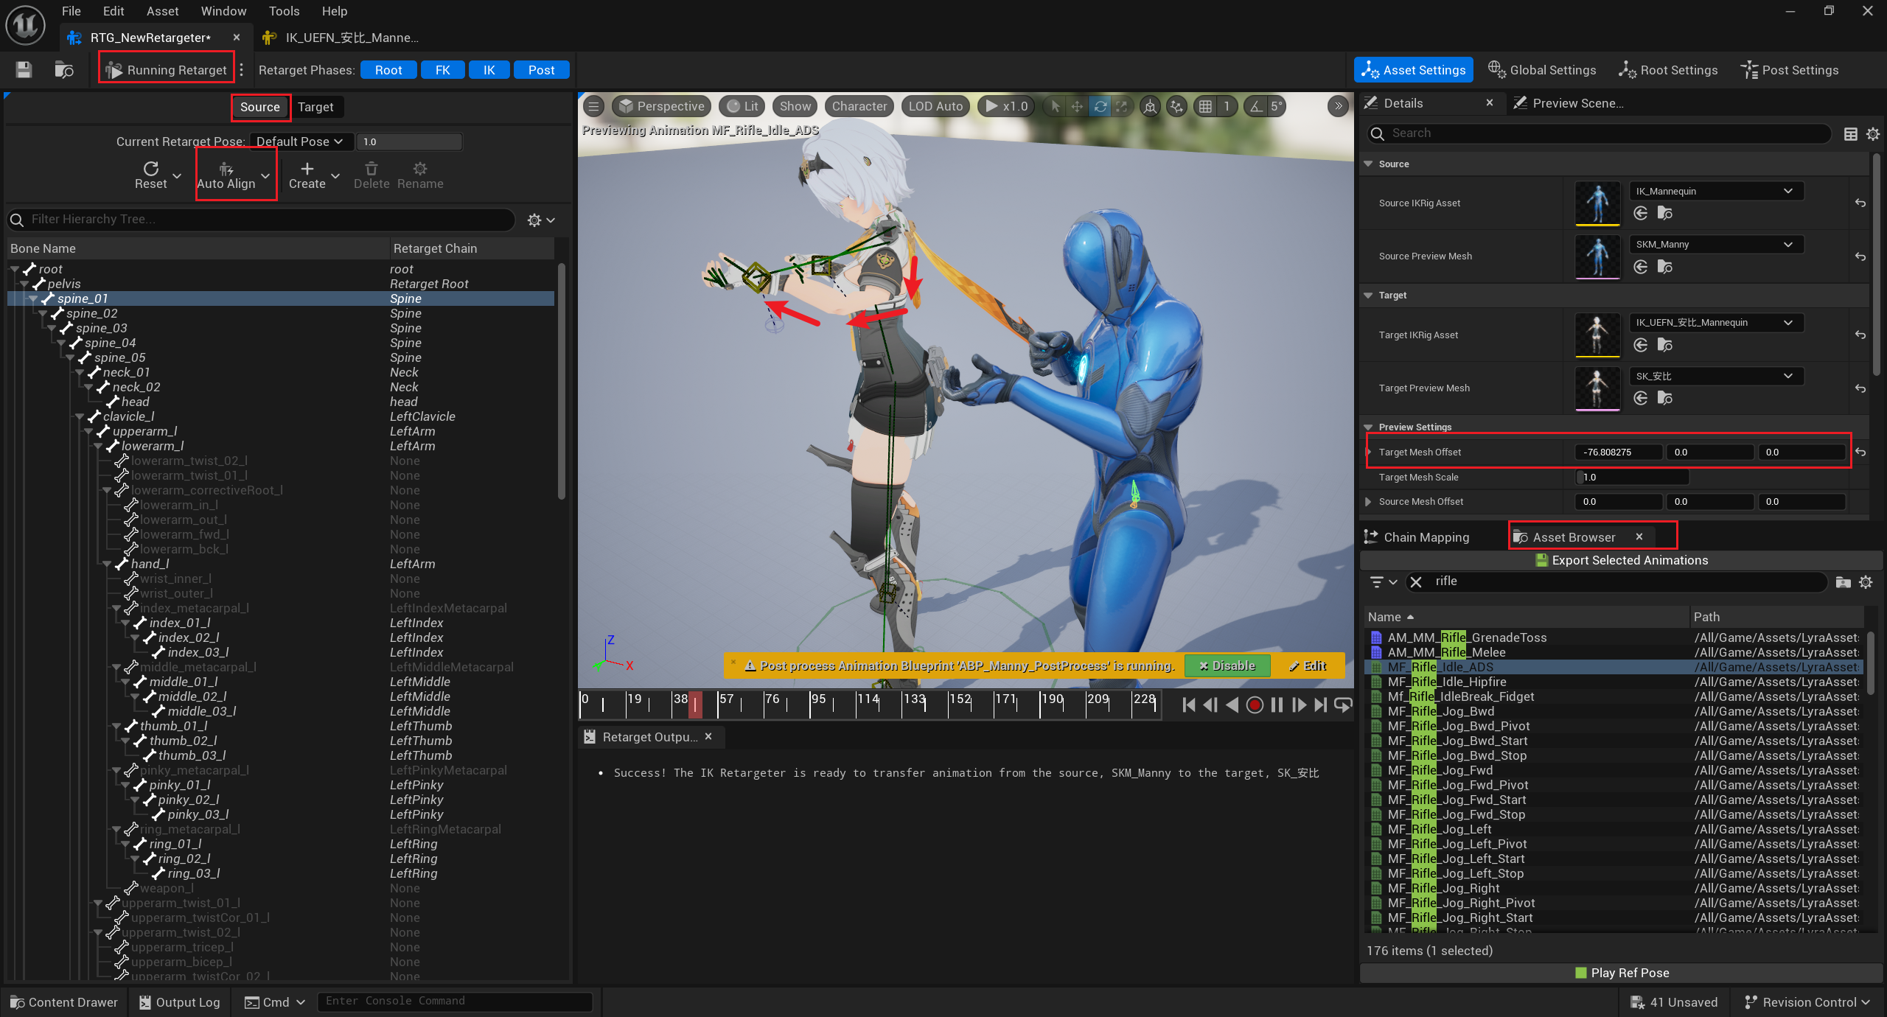This screenshot has width=1887, height=1017.
Task: Switch to the Chain Mapping tab
Action: point(1426,537)
